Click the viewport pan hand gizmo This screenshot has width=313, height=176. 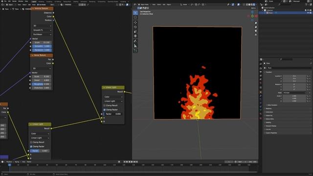click(256, 27)
